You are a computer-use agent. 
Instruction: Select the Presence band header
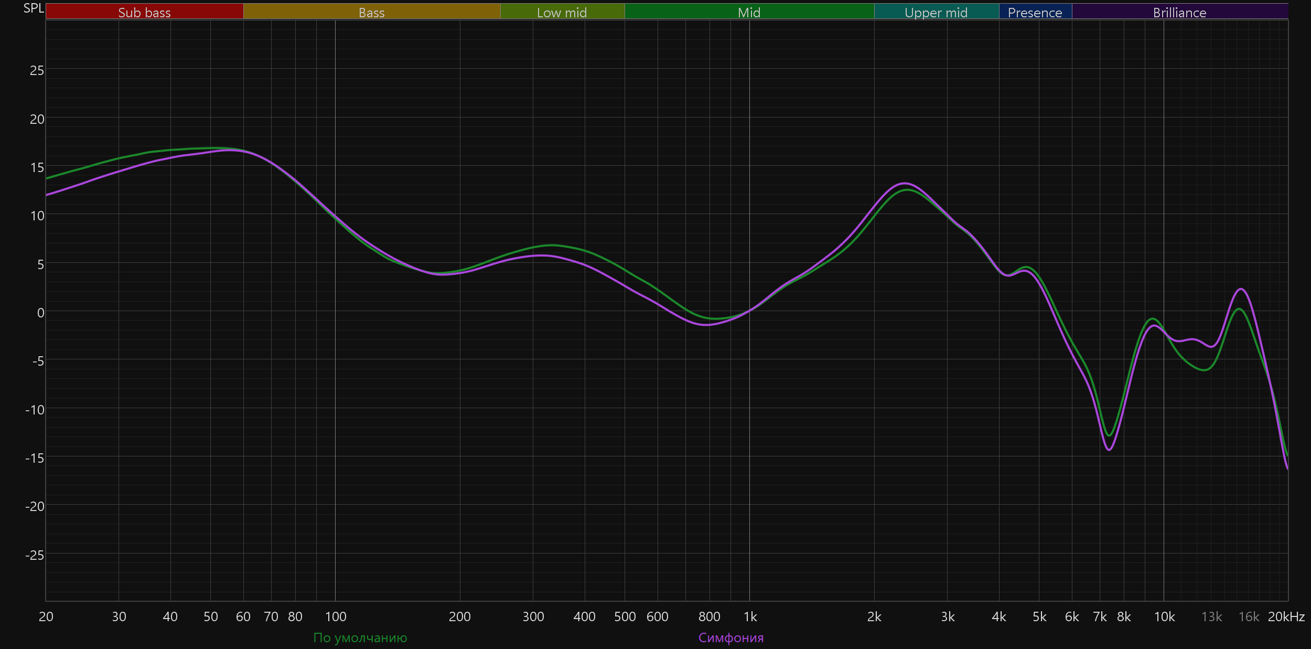[1035, 12]
